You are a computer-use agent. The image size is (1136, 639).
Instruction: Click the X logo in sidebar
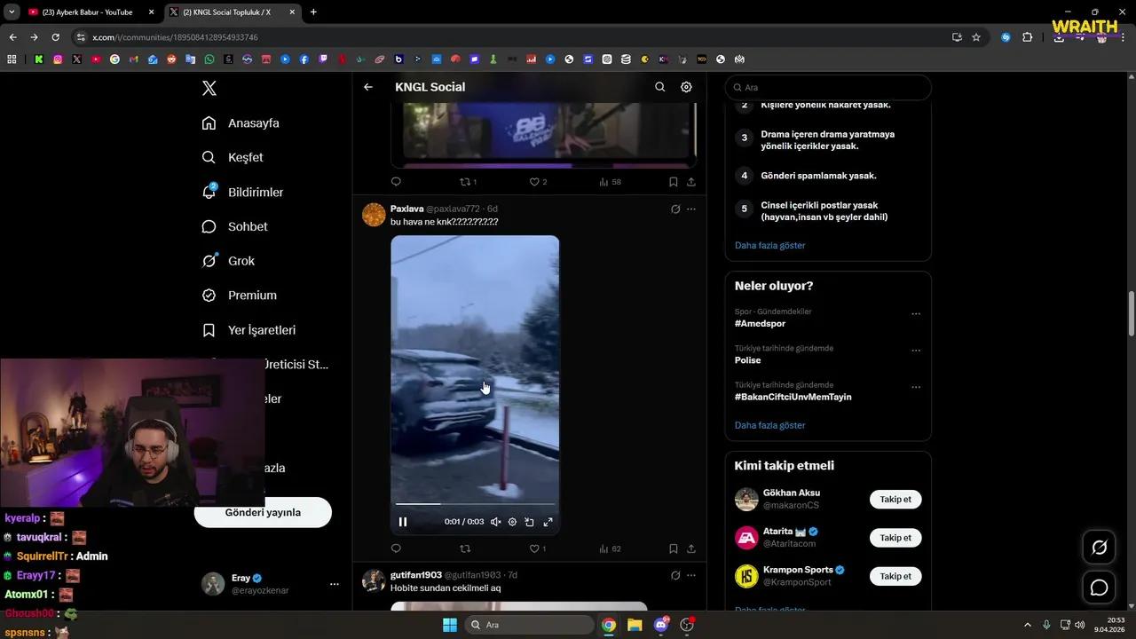click(209, 88)
